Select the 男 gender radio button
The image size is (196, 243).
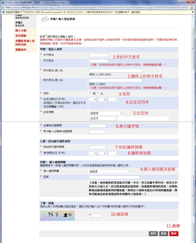point(91,93)
